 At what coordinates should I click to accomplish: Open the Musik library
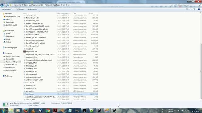pos(8,39)
